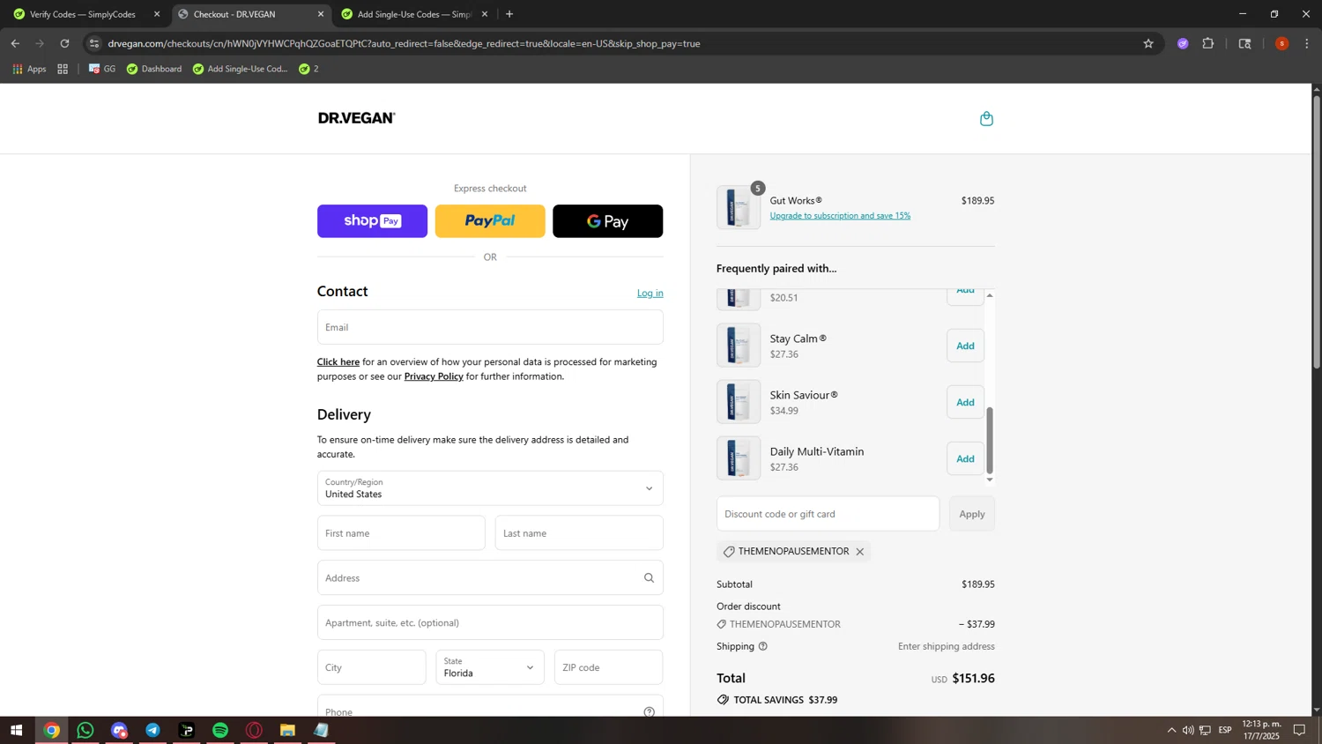This screenshot has width=1322, height=744.
Task: View site information icon in address bar
Action: pos(94,43)
